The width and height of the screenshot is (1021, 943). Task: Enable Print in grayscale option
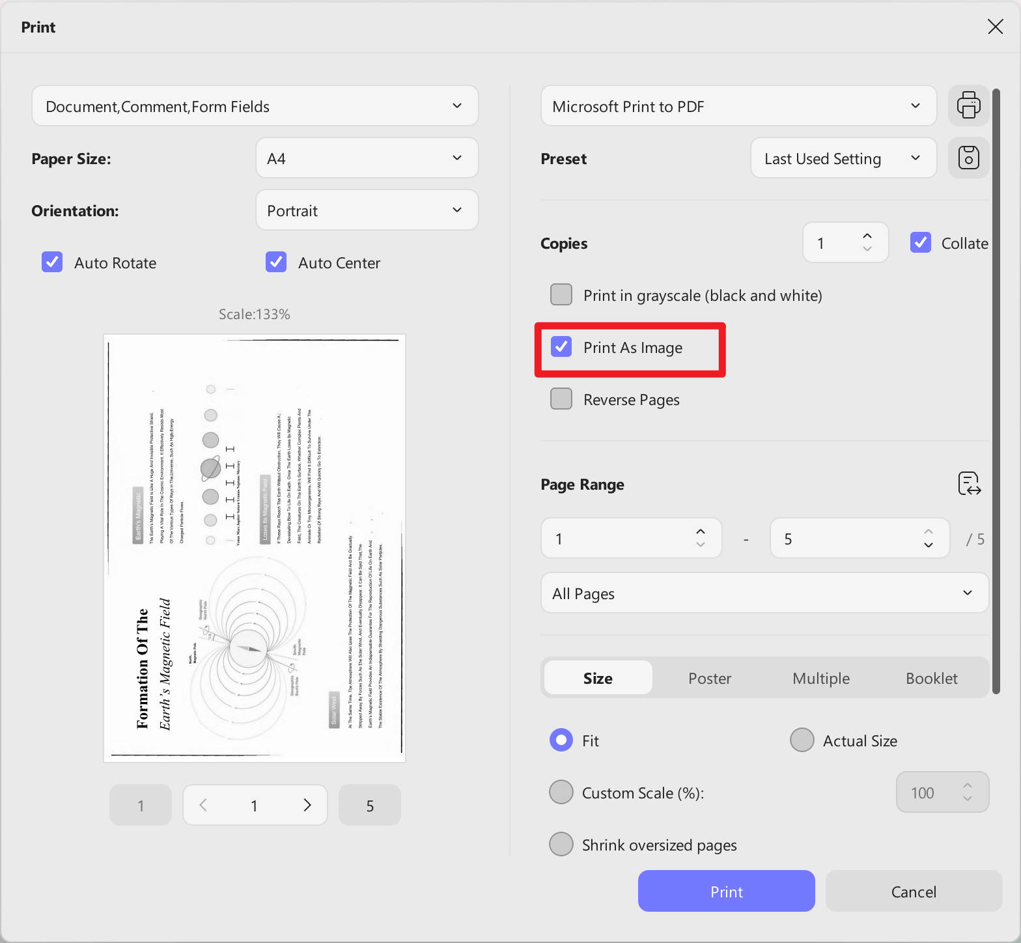click(x=561, y=294)
